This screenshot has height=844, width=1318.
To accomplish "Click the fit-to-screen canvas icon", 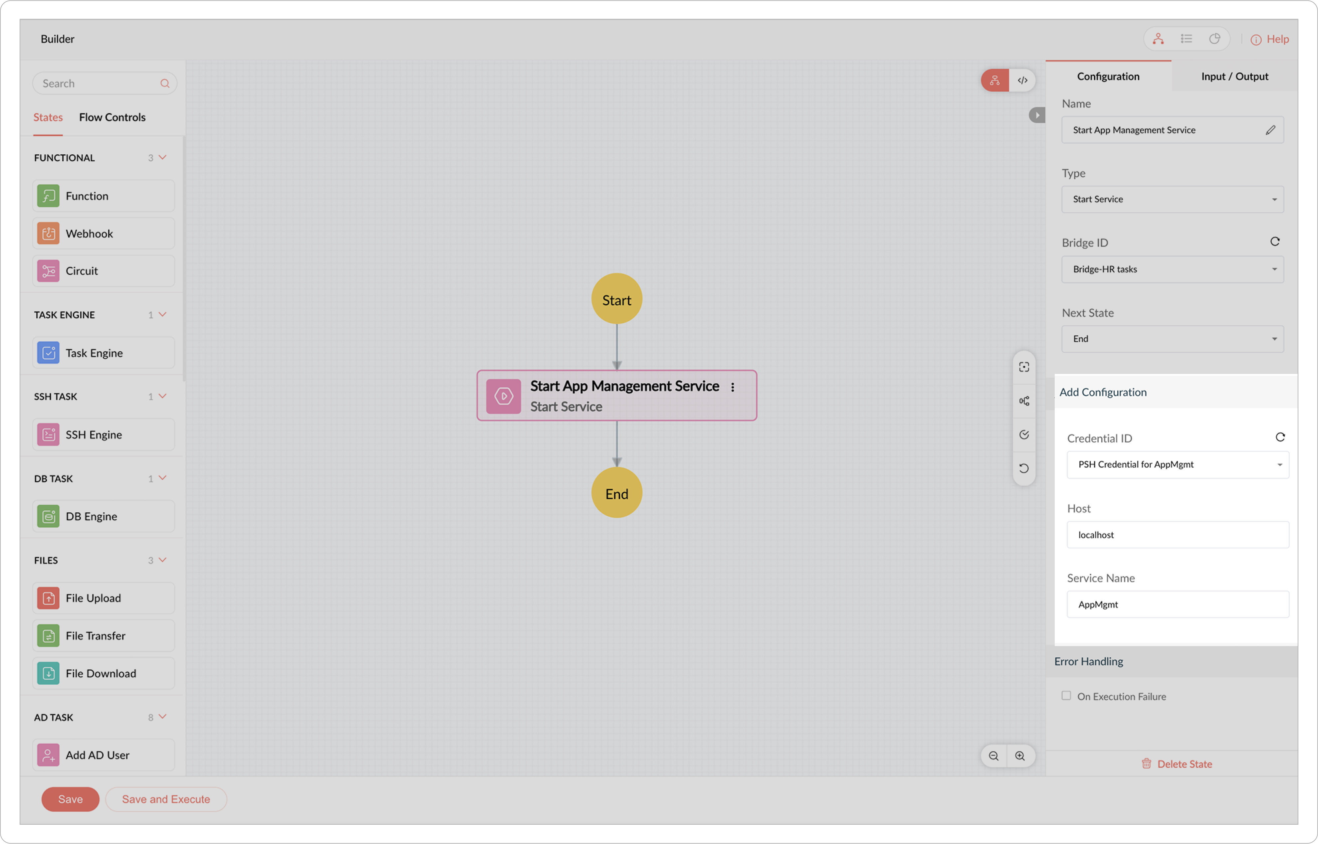I will click(x=1023, y=367).
